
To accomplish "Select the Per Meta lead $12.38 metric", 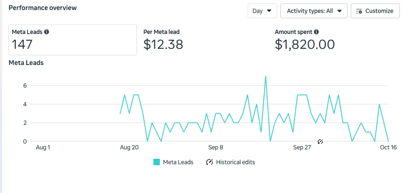I will click(x=163, y=40).
